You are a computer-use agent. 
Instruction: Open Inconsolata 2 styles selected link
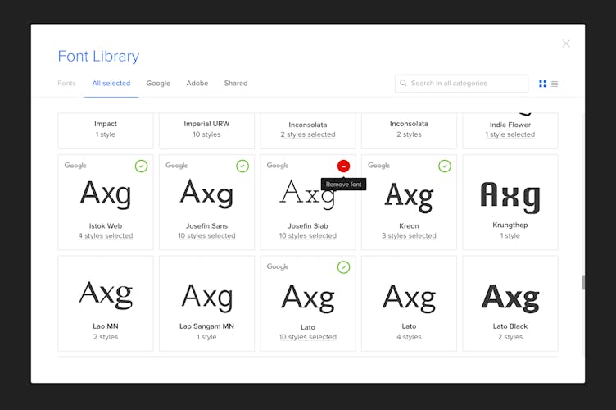[x=308, y=134]
